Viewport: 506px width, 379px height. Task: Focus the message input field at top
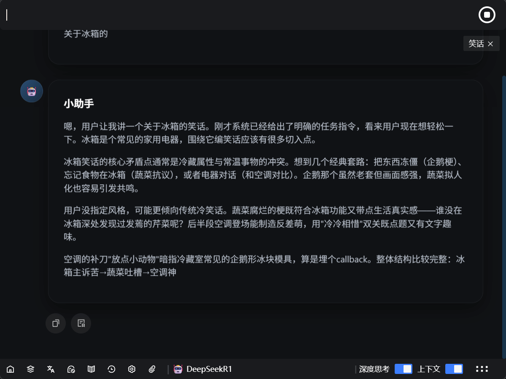point(236,15)
